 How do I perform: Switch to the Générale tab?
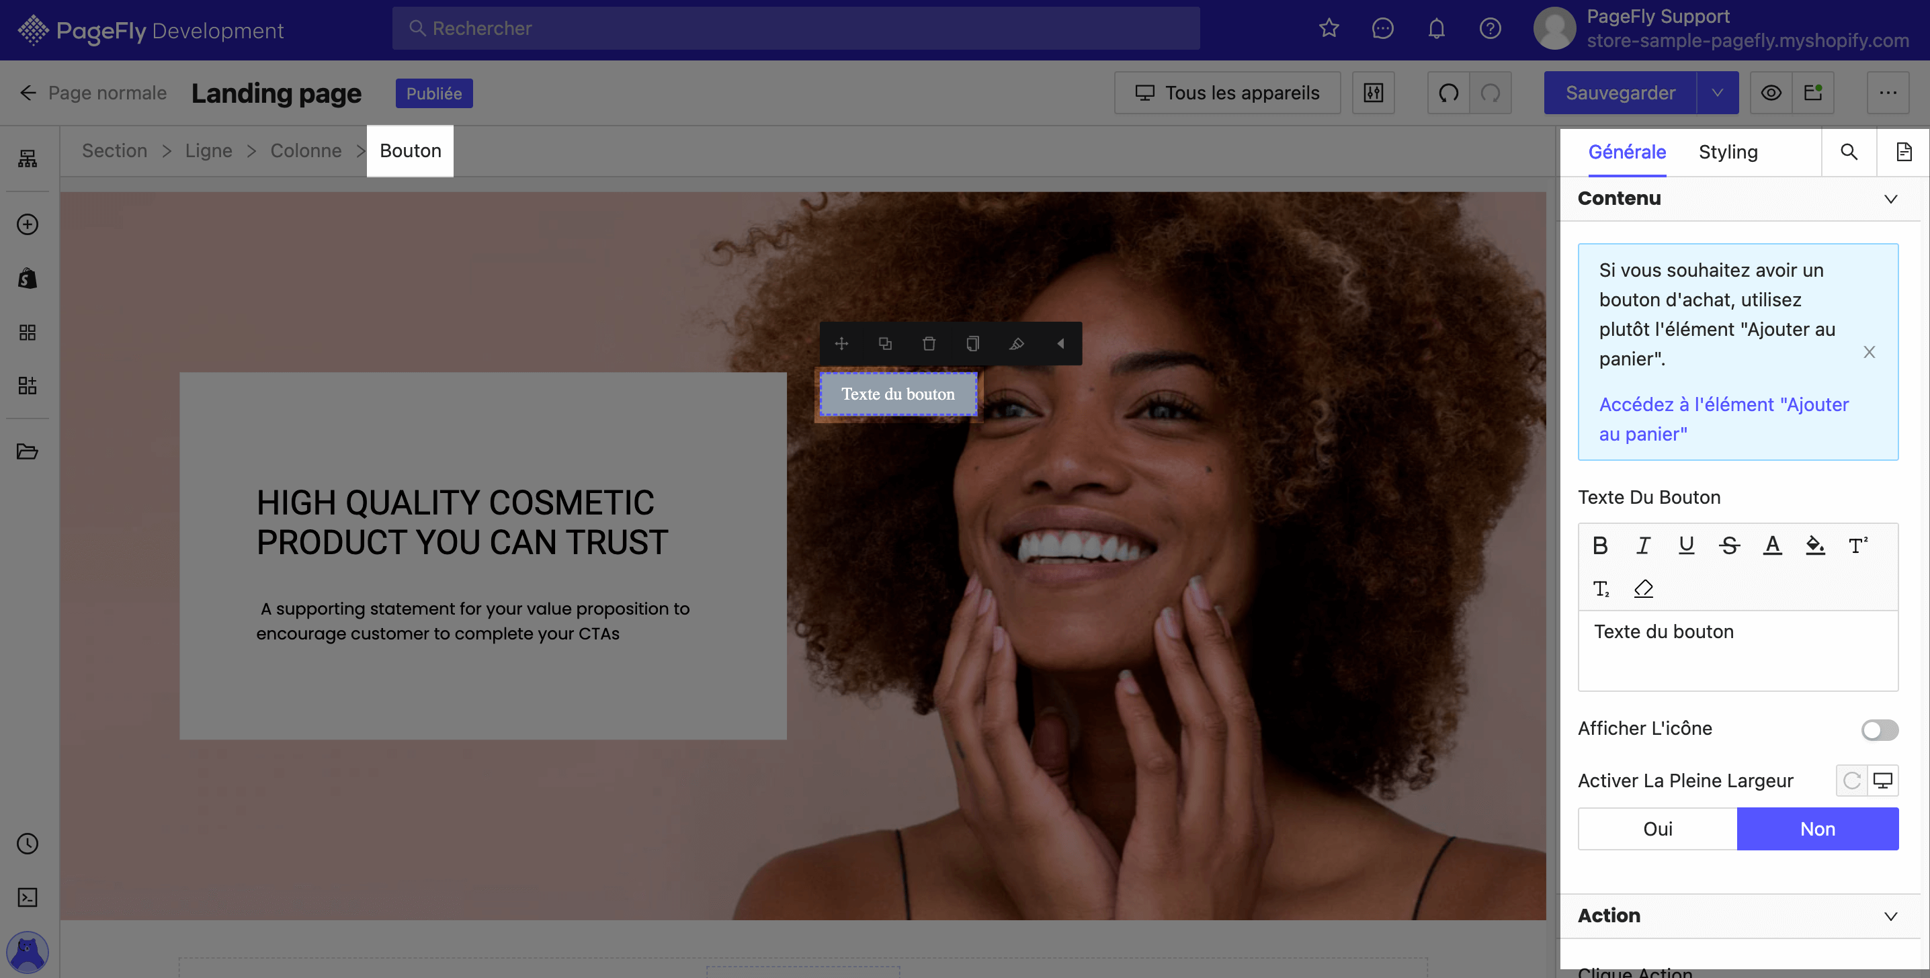click(1626, 152)
